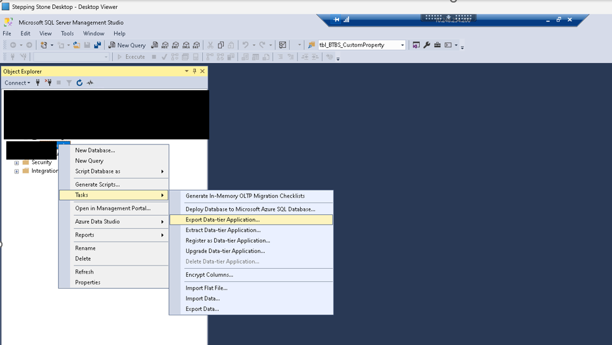
Task: Click the Analysis Services DAX Query icon
Action: click(x=196, y=45)
